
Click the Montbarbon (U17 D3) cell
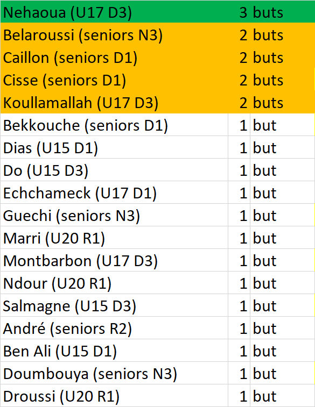(x=114, y=260)
